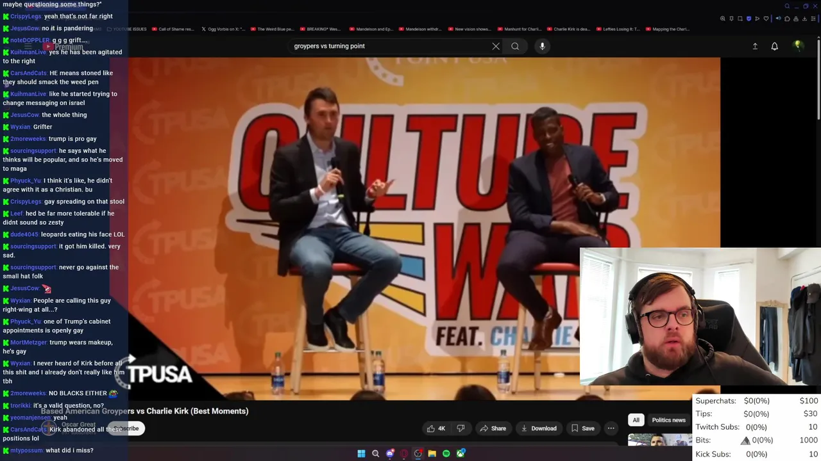The image size is (821, 461).
Task: Open the Windows Start button
Action: [361, 453]
